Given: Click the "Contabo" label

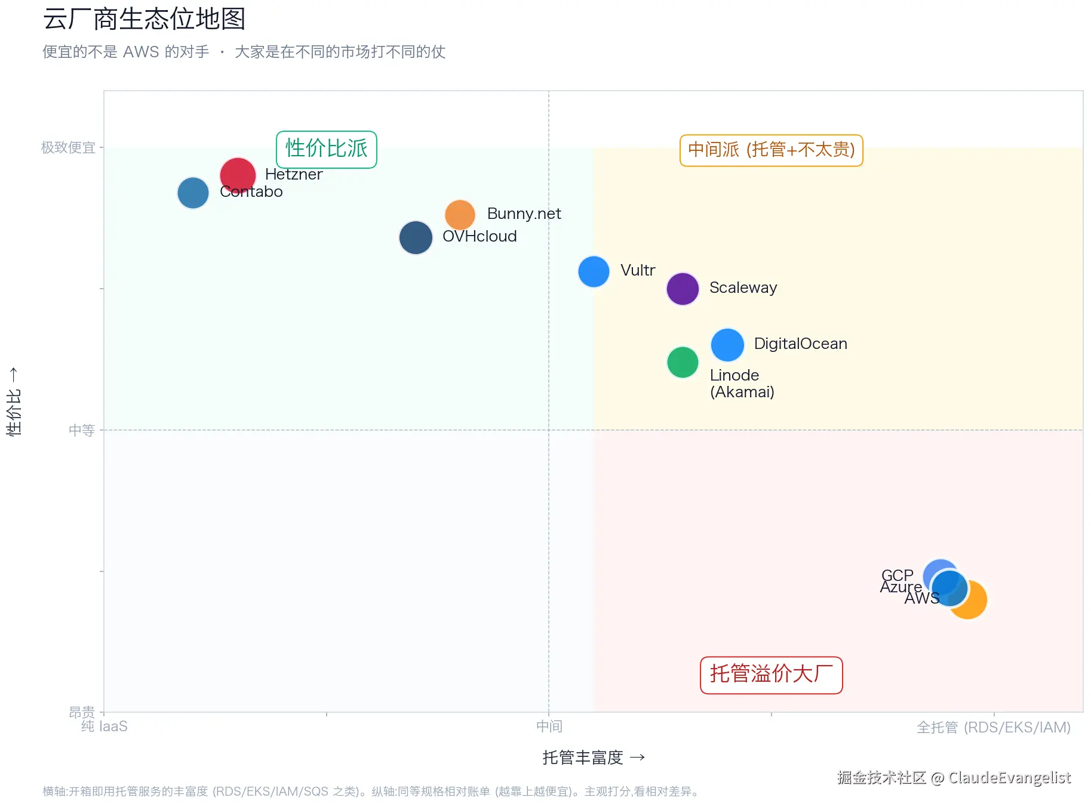Looking at the screenshot, I should coord(251,191).
